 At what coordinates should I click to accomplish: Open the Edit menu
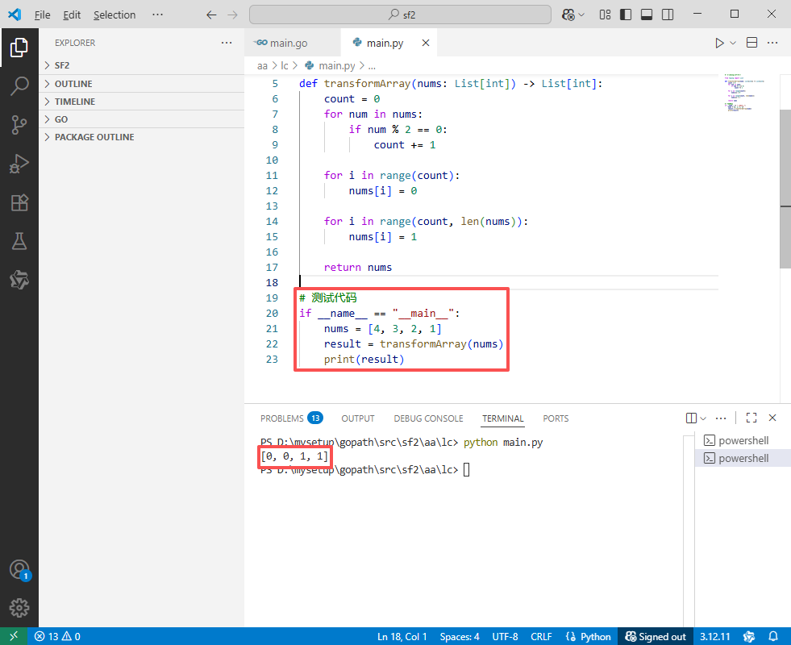coord(72,15)
